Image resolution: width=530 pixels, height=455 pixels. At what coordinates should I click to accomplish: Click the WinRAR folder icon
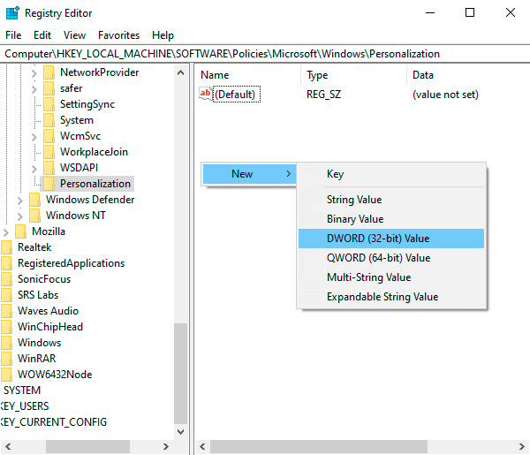6,359
